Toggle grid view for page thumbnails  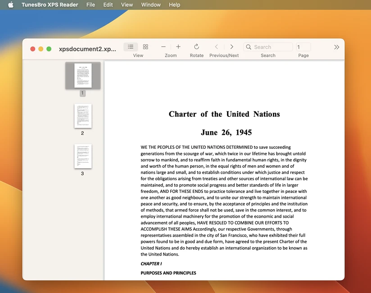(x=145, y=46)
